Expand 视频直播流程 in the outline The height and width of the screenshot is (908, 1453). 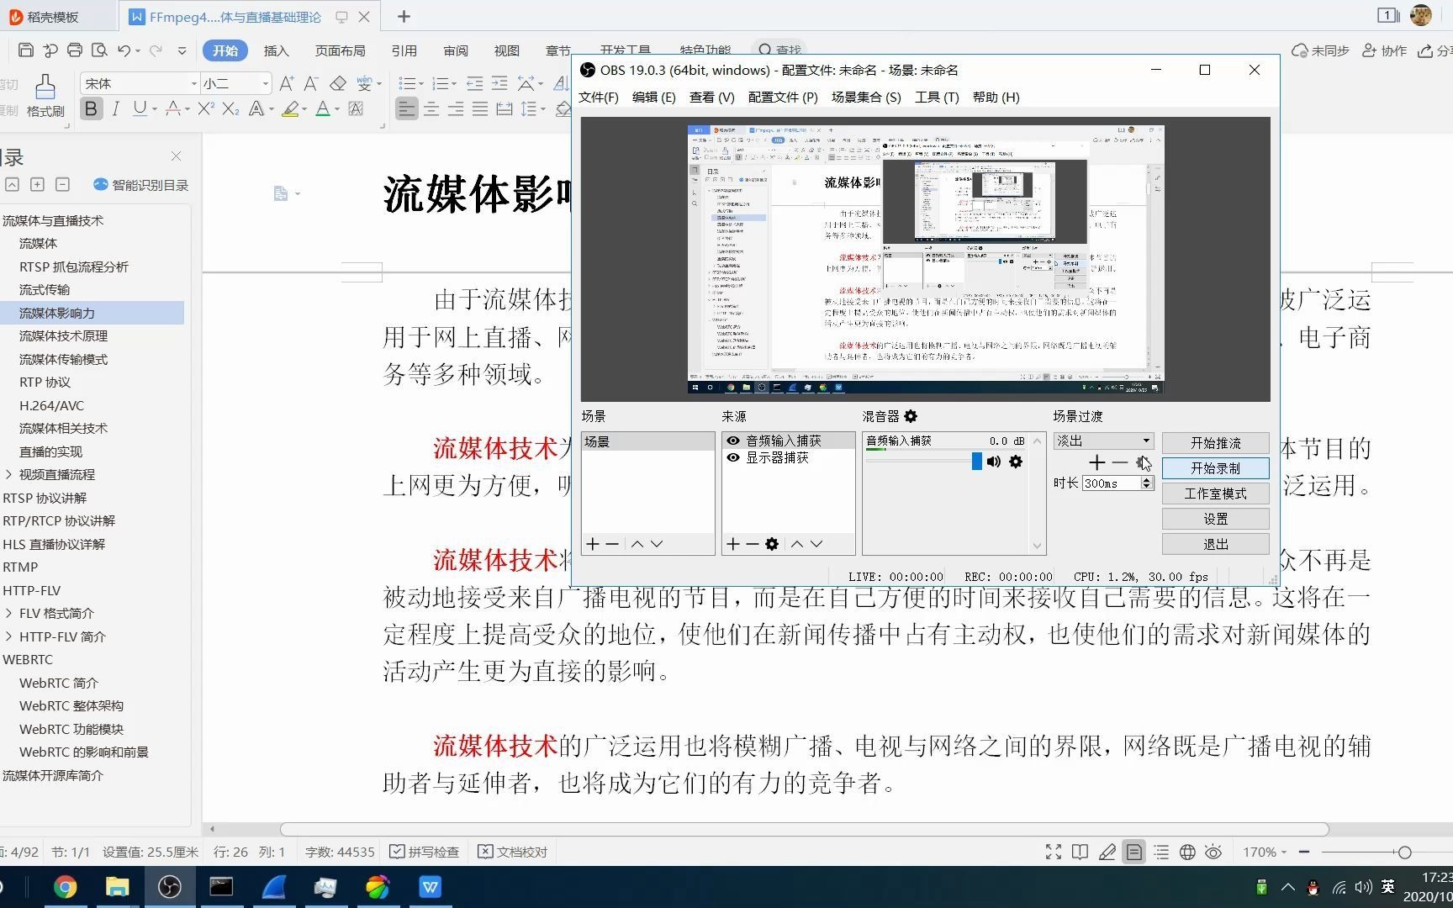pyautogui.click(x=8, y=474)
